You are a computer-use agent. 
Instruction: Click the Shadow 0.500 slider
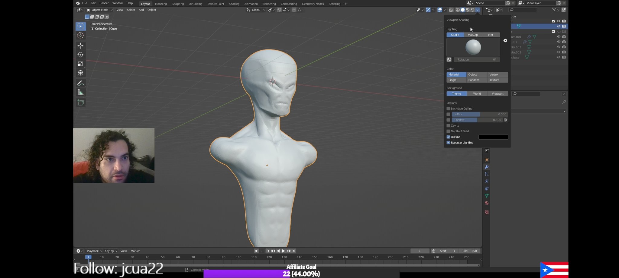(477, 120)
